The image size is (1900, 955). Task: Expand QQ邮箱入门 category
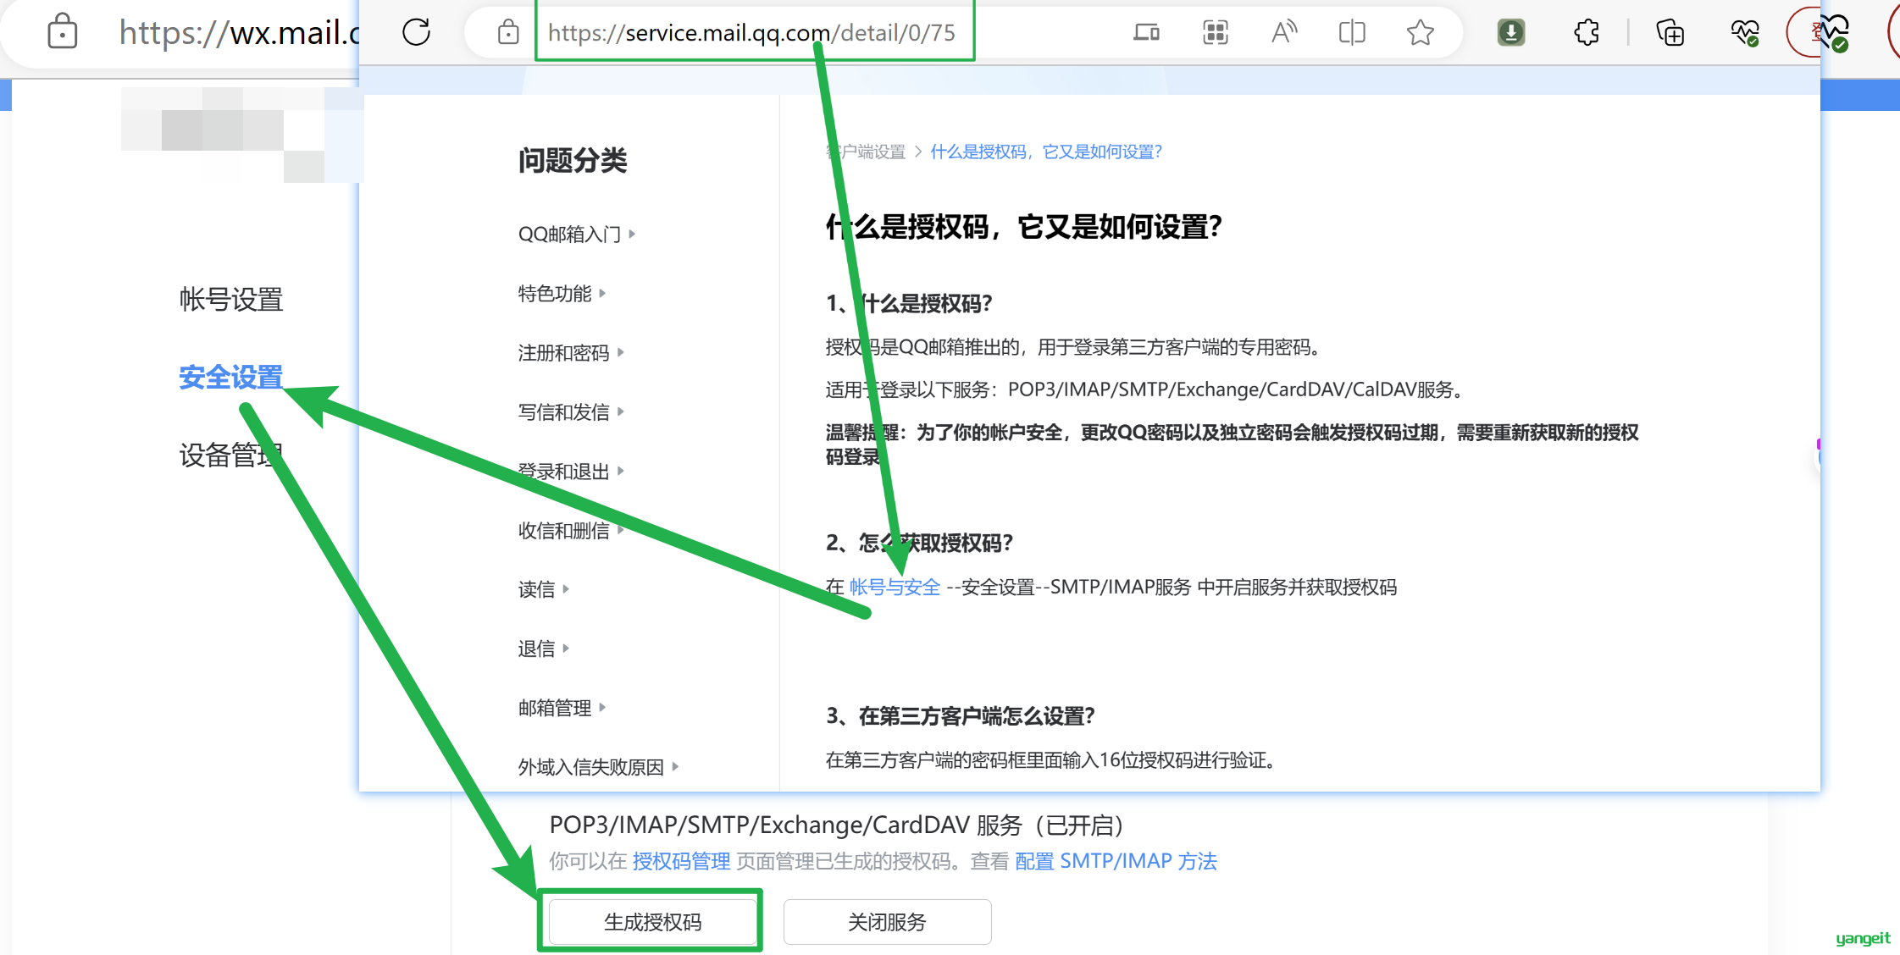(x=576, y=234)
